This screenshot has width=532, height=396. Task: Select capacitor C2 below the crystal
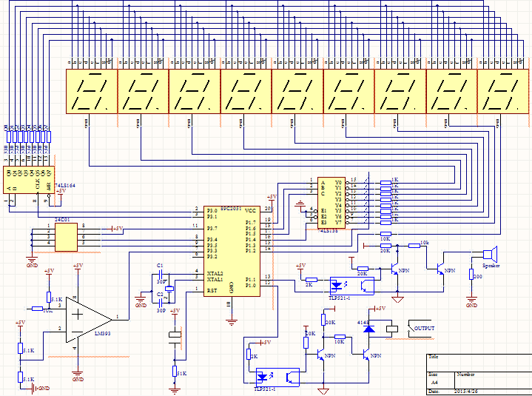coord(159,301)
